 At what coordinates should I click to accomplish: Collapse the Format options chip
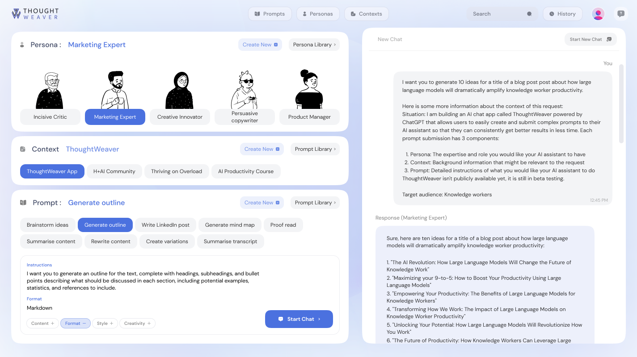(76, 324)
